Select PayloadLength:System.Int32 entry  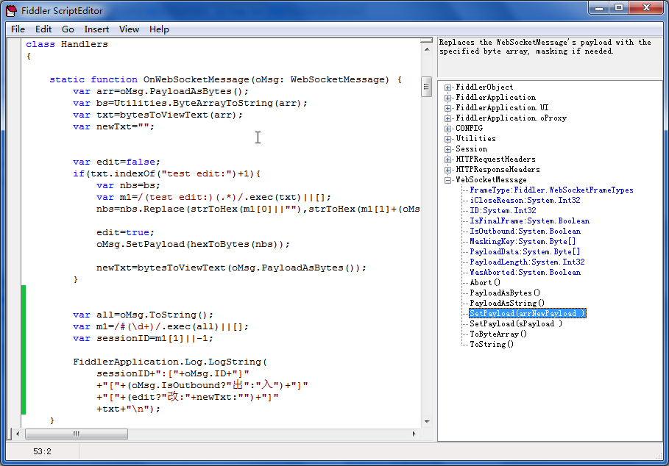[527, 262]
